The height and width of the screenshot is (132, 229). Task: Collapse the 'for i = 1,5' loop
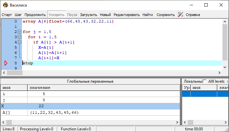click(19, 37)
